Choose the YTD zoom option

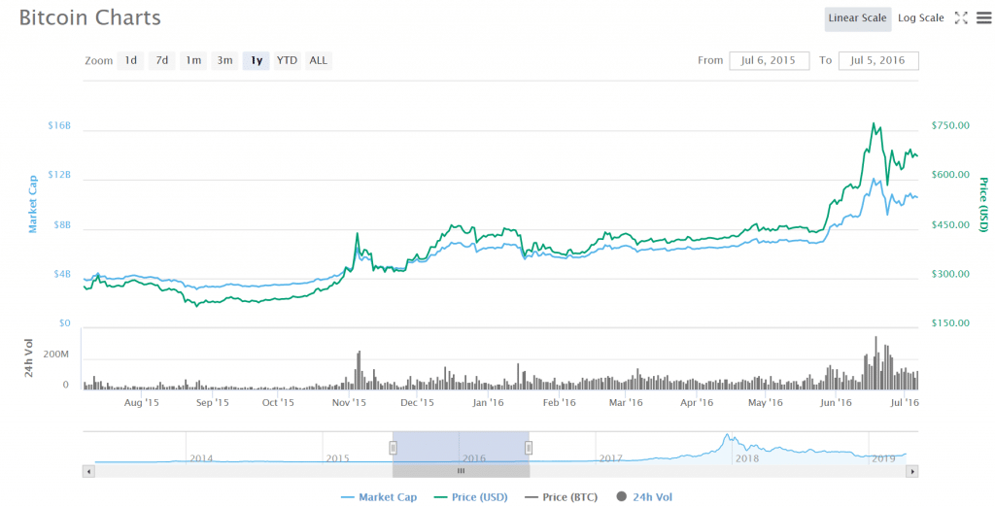tap(287, 60)
